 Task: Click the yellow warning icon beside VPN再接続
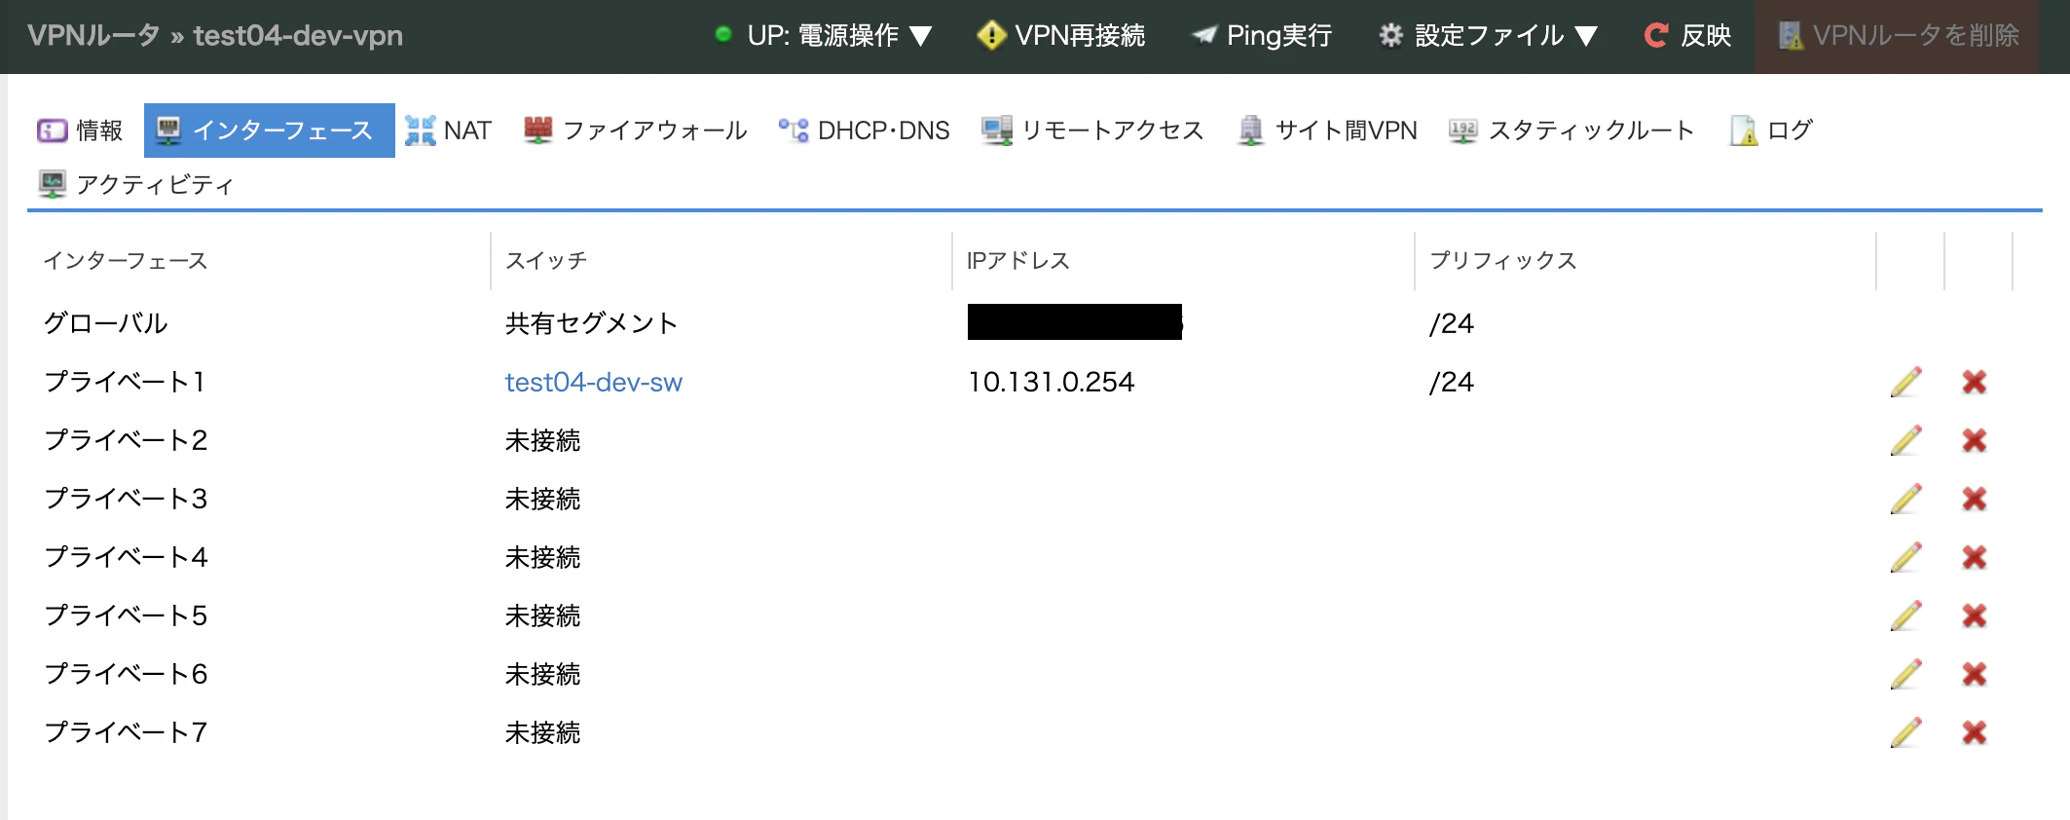(x=991, y=35)
